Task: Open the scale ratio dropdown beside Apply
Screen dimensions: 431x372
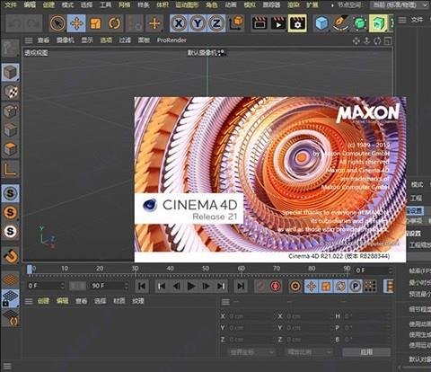Action: [309, 352]
